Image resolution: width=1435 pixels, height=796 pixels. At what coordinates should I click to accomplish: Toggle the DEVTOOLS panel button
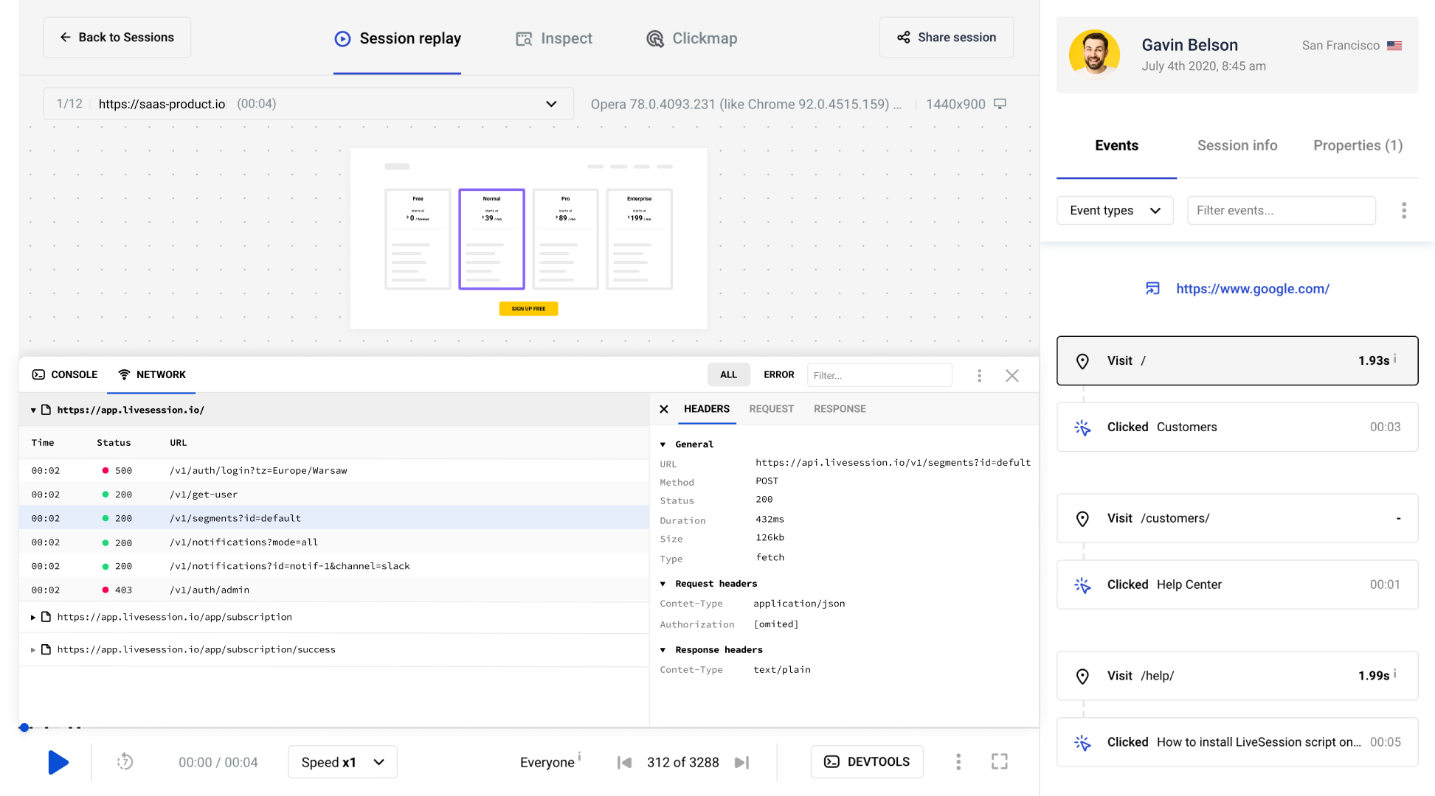click(x=867, y=761)
